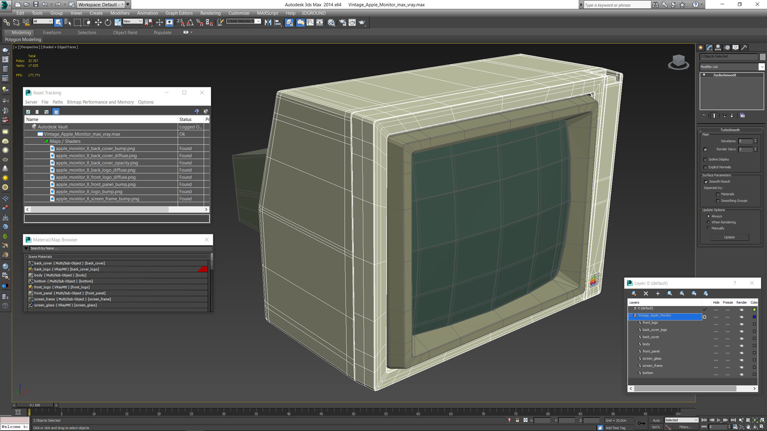
Task: Open the Motion command panel tab
Action: pyautogui.click(x=727, y=47)
